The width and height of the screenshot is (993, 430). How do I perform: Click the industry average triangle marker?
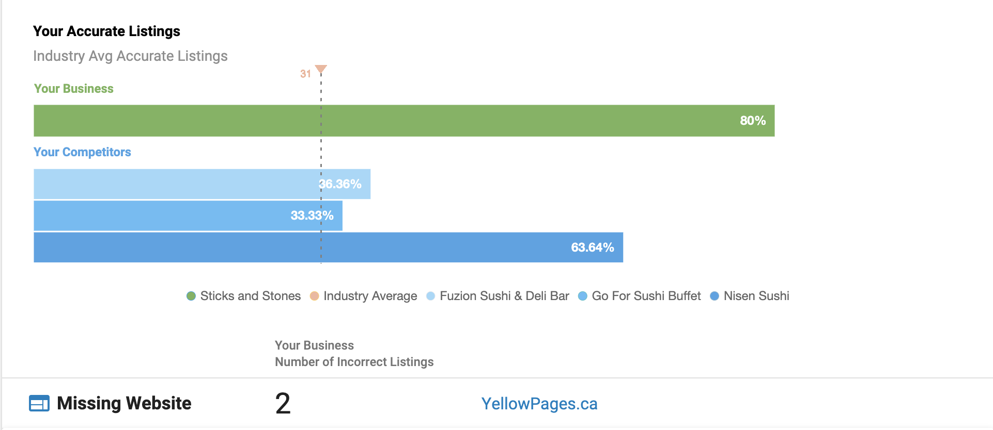[321, 69]
